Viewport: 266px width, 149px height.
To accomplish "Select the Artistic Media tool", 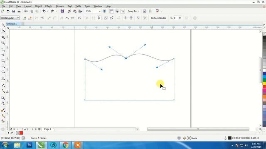I will coord(3,55).
